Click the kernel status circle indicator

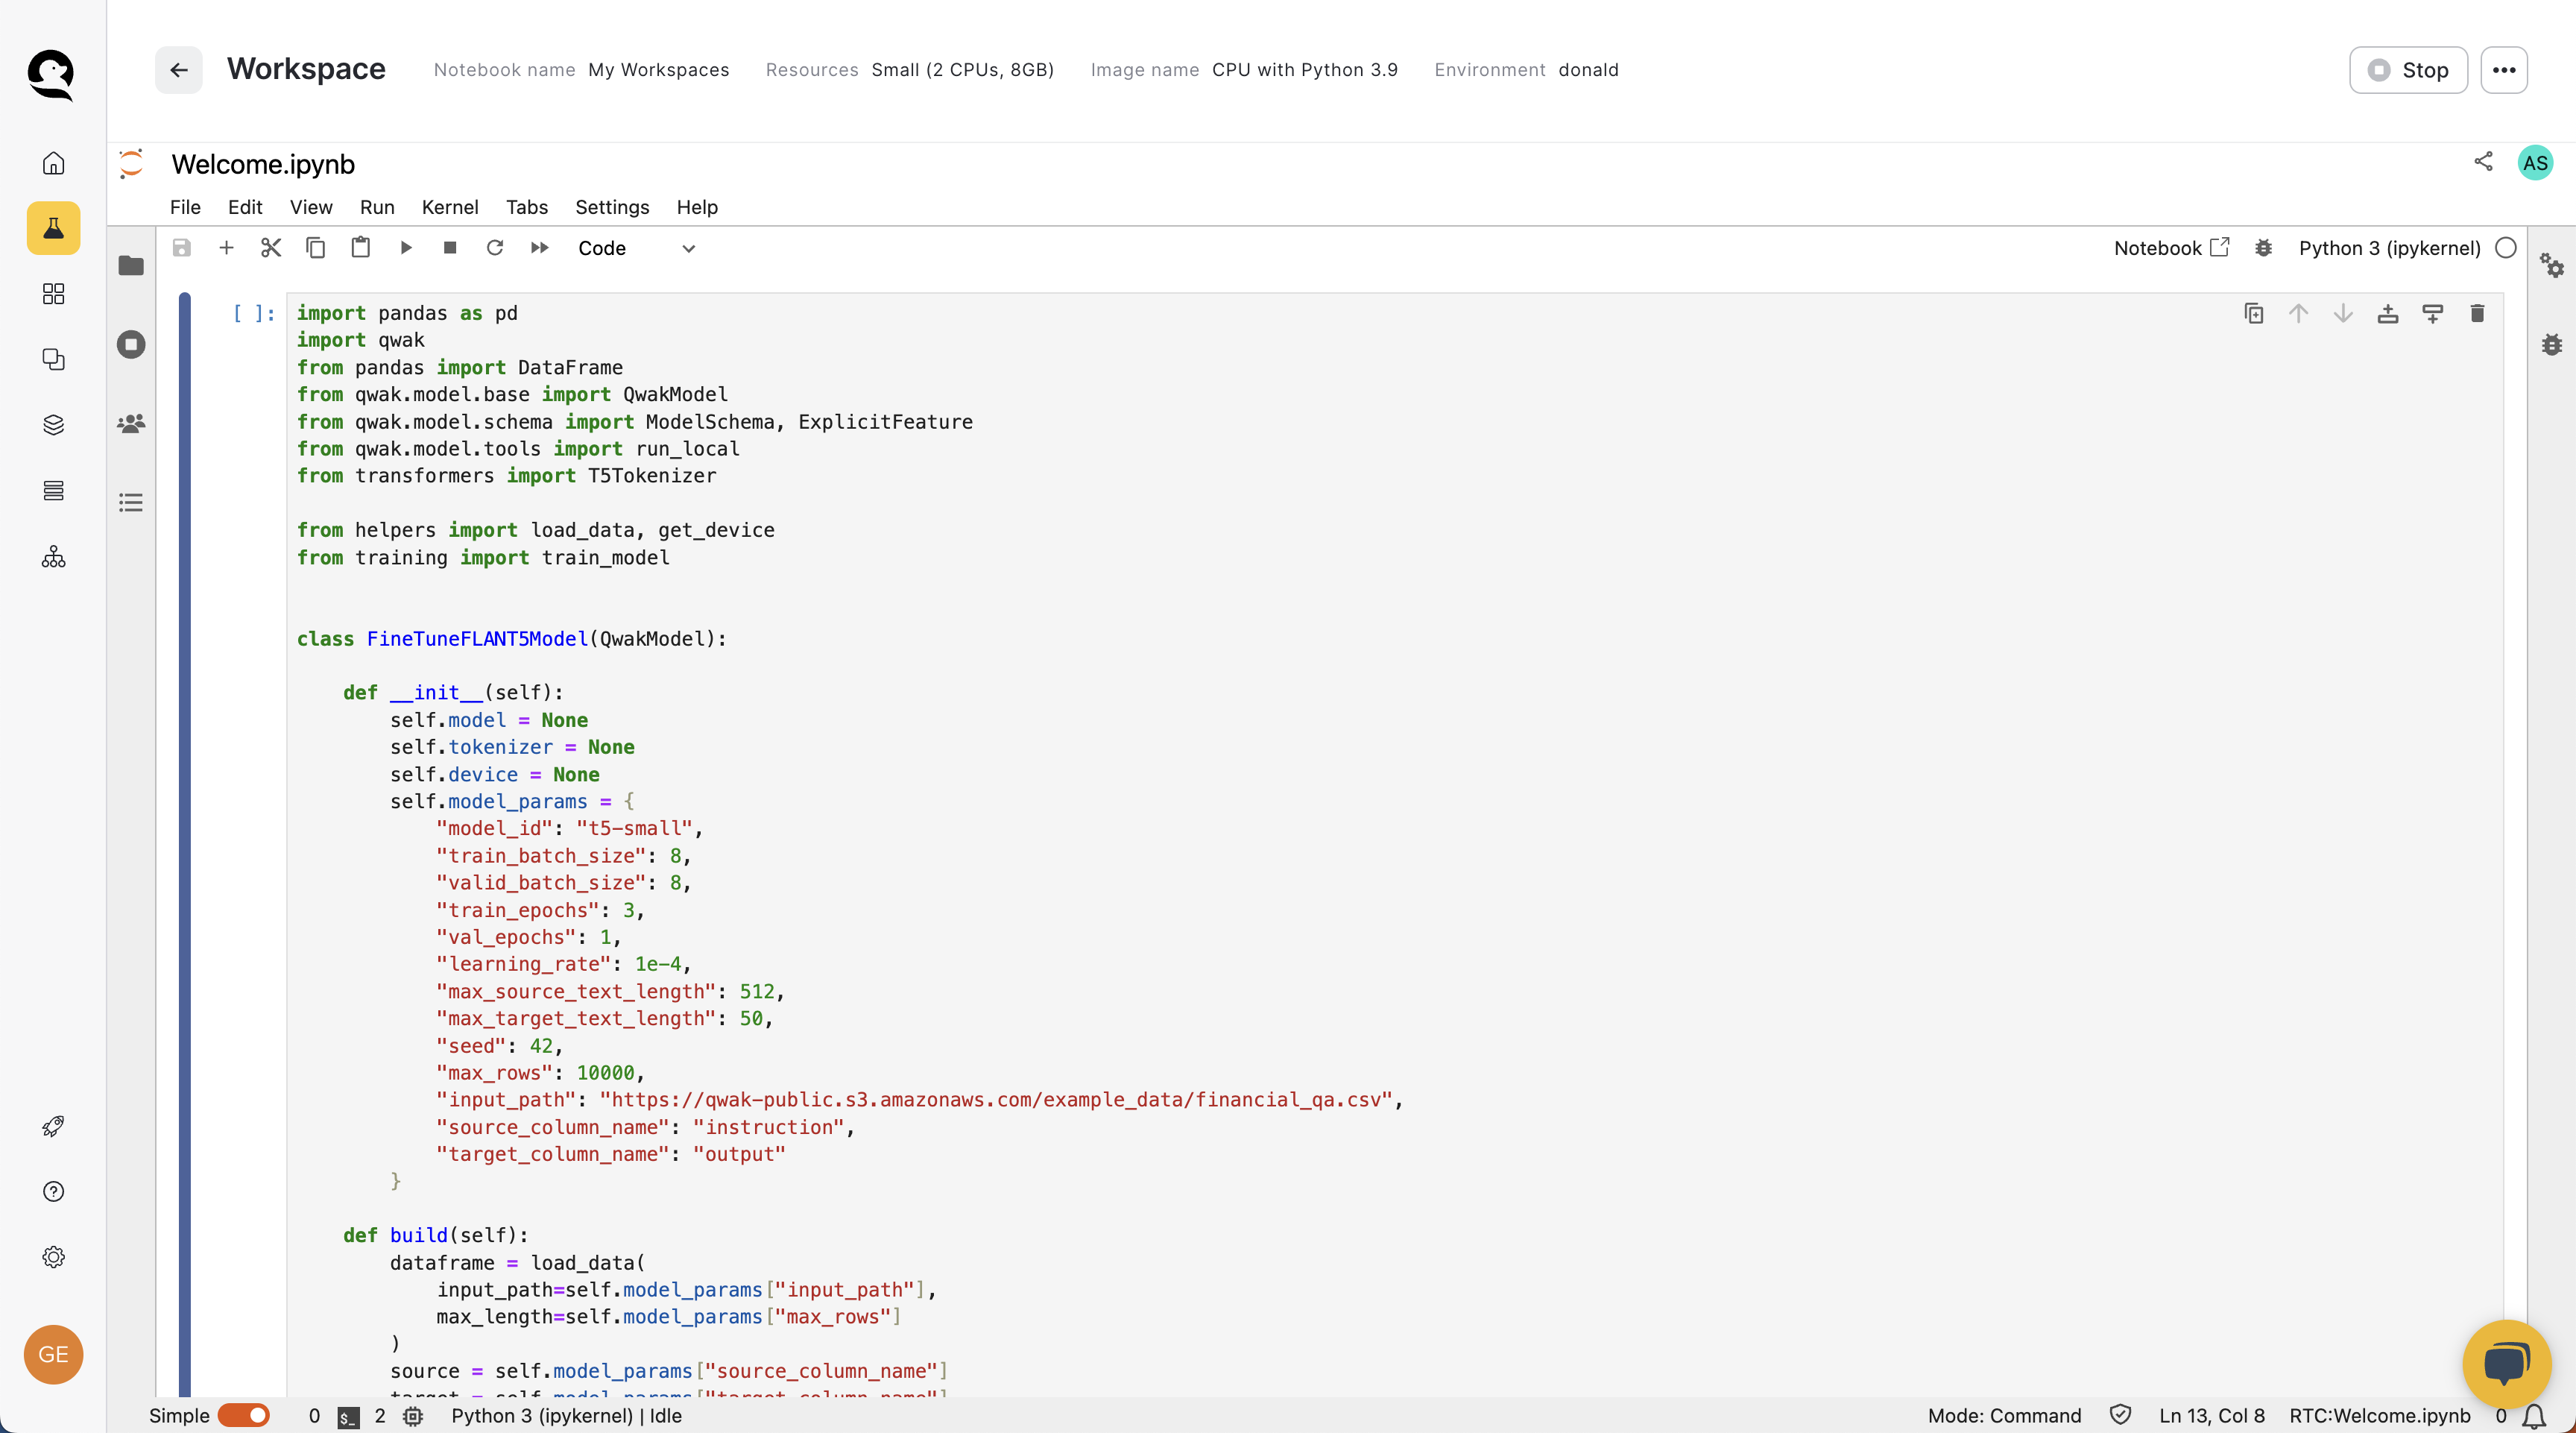(x=2506, y=248)
